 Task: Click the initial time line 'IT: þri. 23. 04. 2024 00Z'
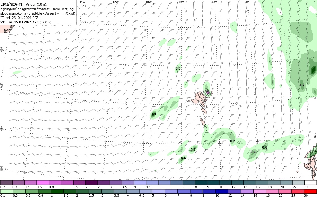(x=19, y=18)
